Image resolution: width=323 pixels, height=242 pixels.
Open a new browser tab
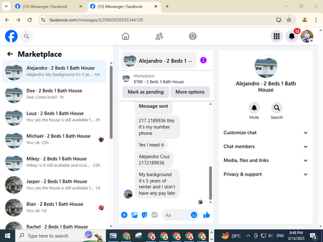[167, 6]
